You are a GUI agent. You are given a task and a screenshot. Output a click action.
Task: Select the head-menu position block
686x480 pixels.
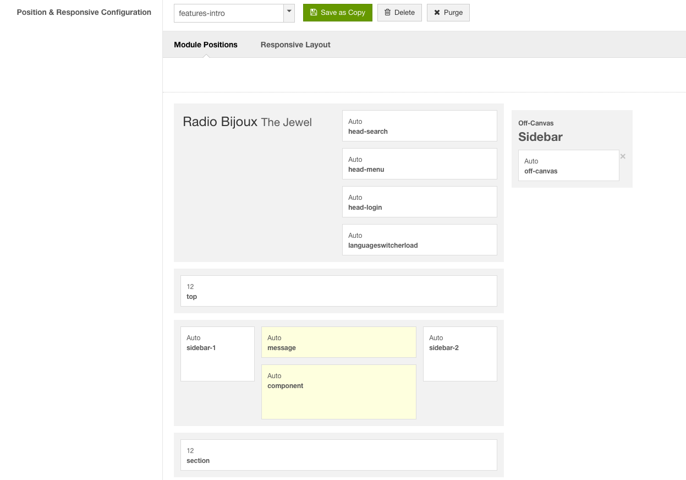point(419,164)
